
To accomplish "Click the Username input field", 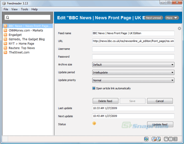I will (133, 49).
